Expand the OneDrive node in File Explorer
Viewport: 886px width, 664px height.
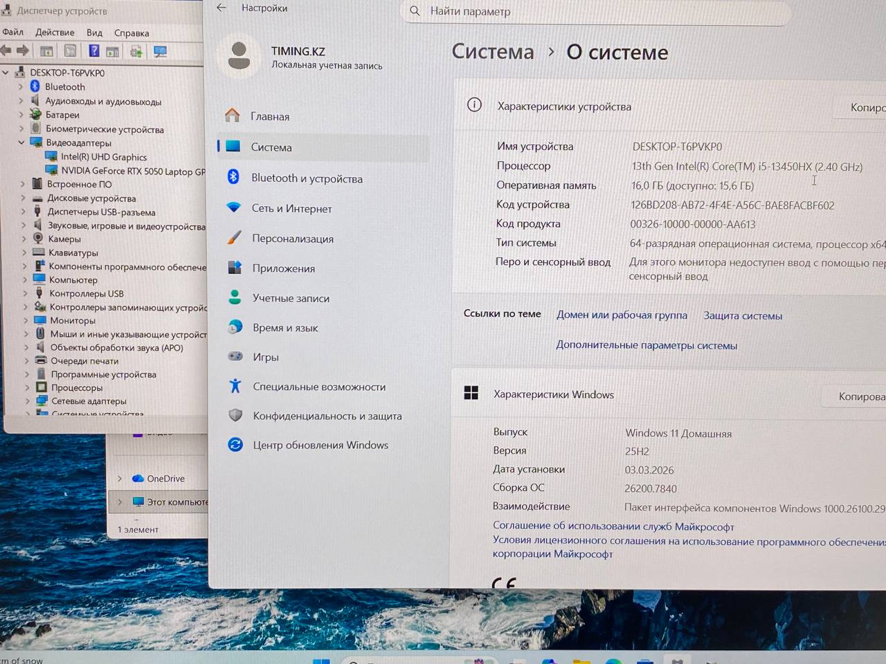click(120, 478)
